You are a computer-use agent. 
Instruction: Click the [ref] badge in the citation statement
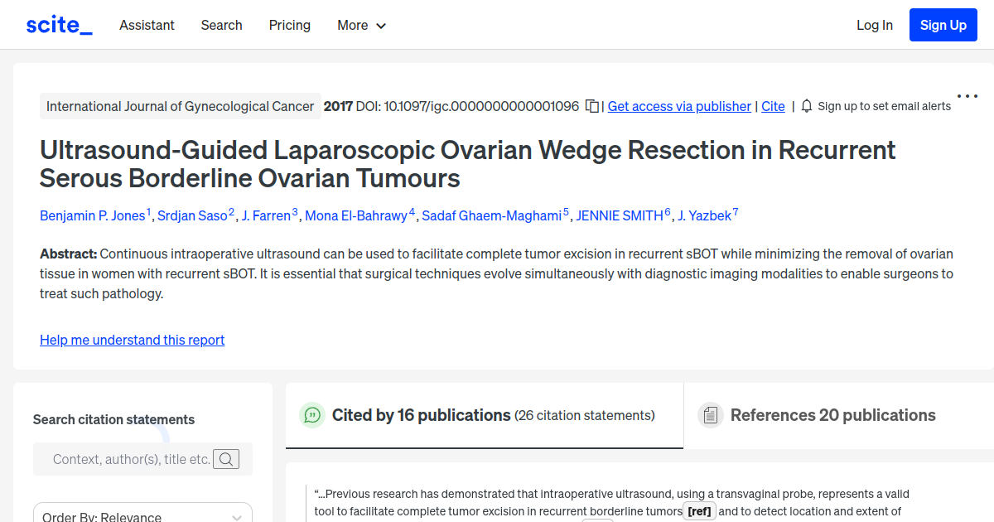pos(699,511)
